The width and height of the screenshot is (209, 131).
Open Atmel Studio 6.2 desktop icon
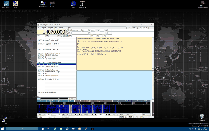(x=203, y=4)
